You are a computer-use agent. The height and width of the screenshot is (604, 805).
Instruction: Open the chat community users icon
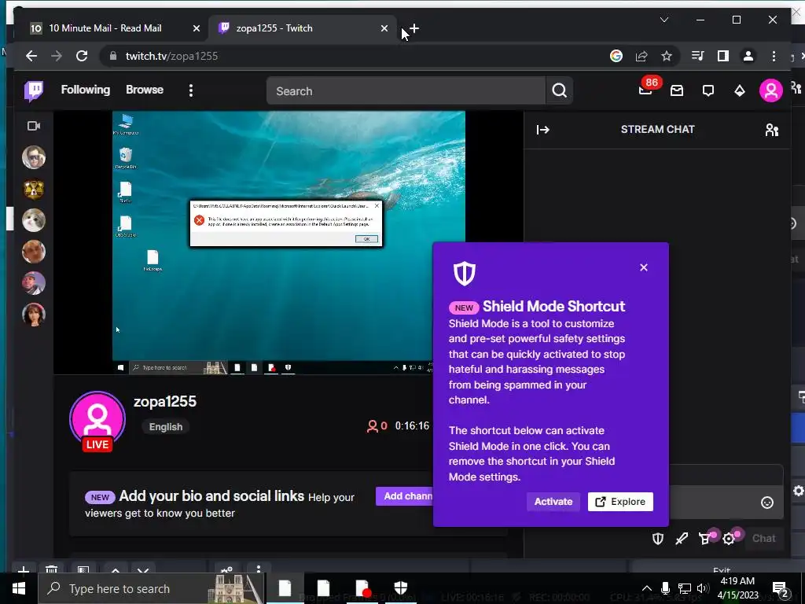point(772,130)
